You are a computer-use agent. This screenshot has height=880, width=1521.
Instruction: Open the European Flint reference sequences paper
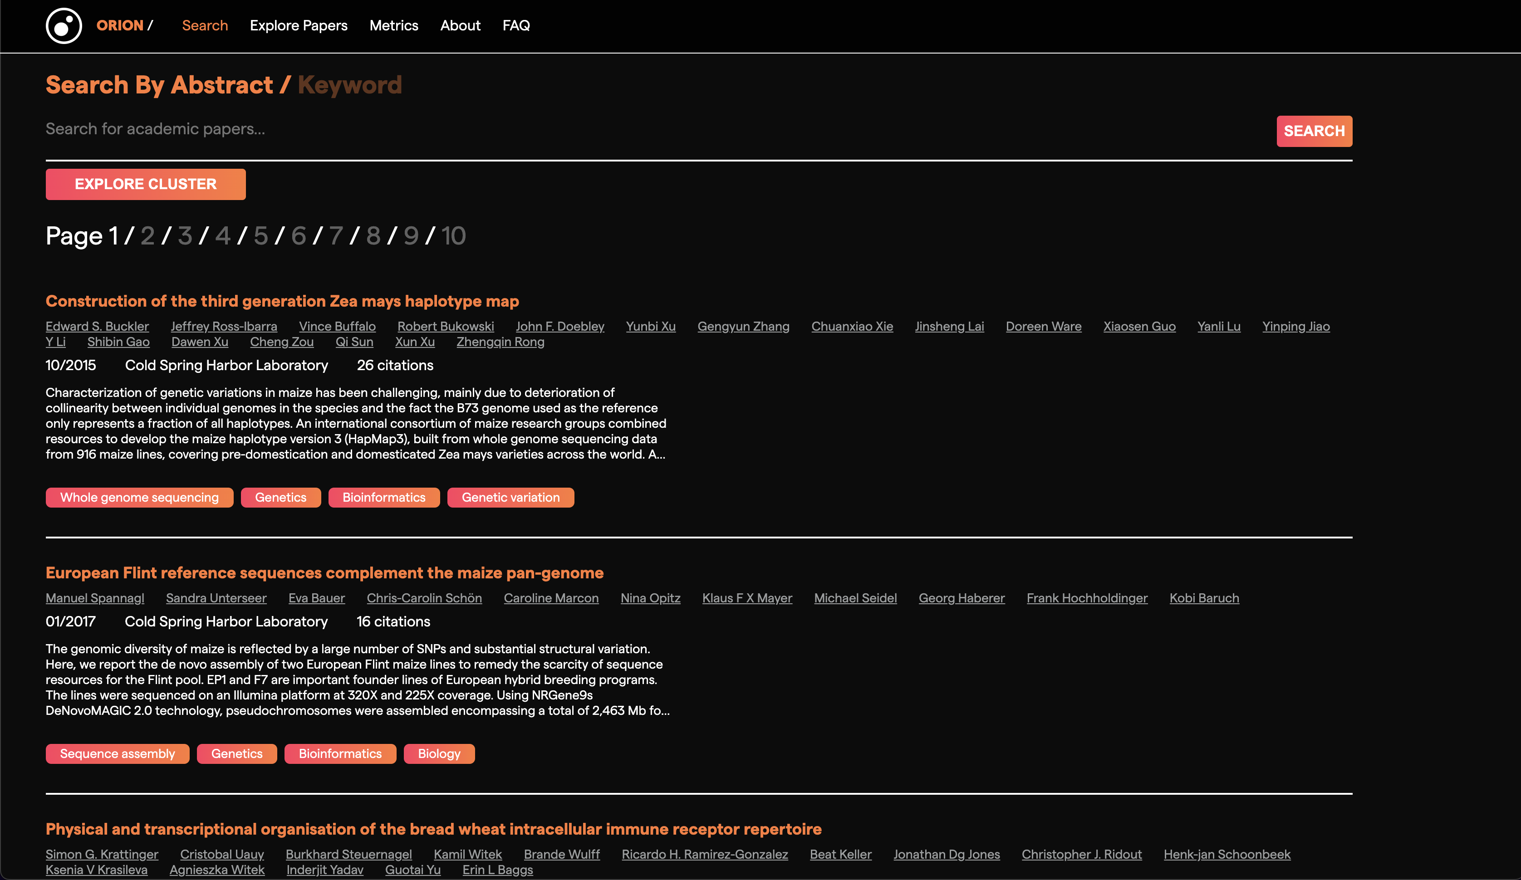pos(324,573)
